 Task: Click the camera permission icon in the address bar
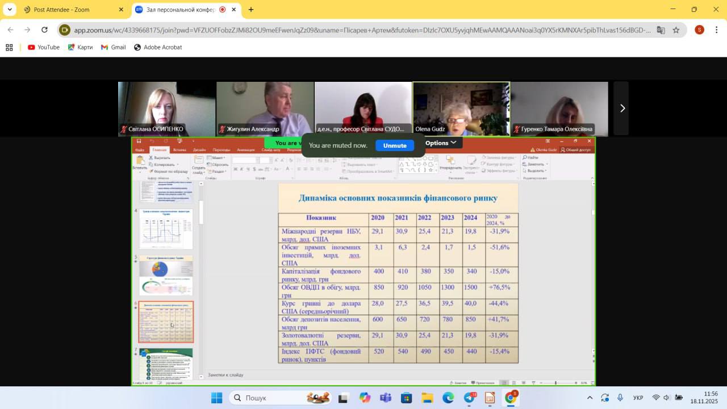point(65,30)
